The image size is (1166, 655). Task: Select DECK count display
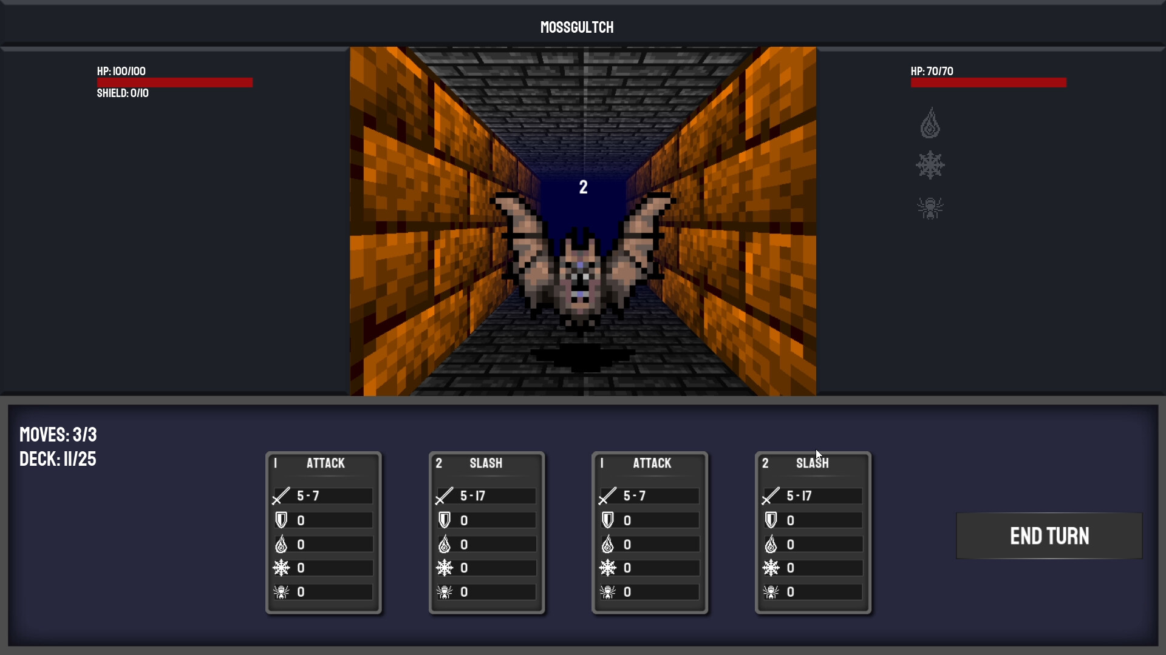click(x=57, y=458)
